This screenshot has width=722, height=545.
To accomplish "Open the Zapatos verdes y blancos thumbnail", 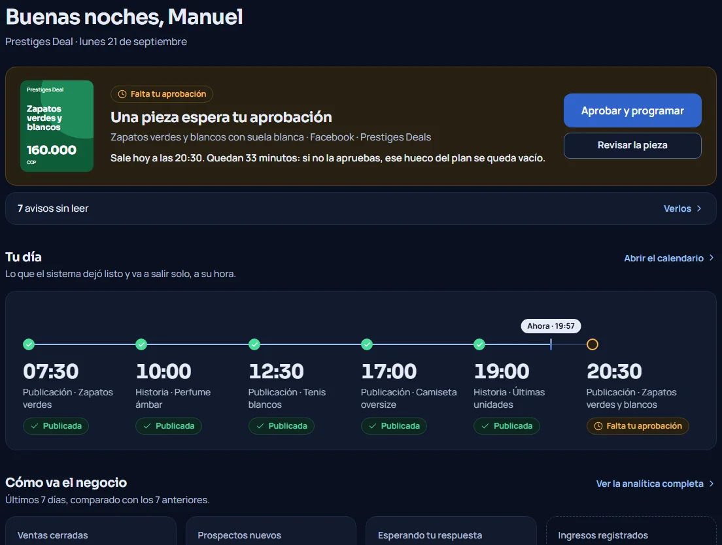I will point(57,126).
